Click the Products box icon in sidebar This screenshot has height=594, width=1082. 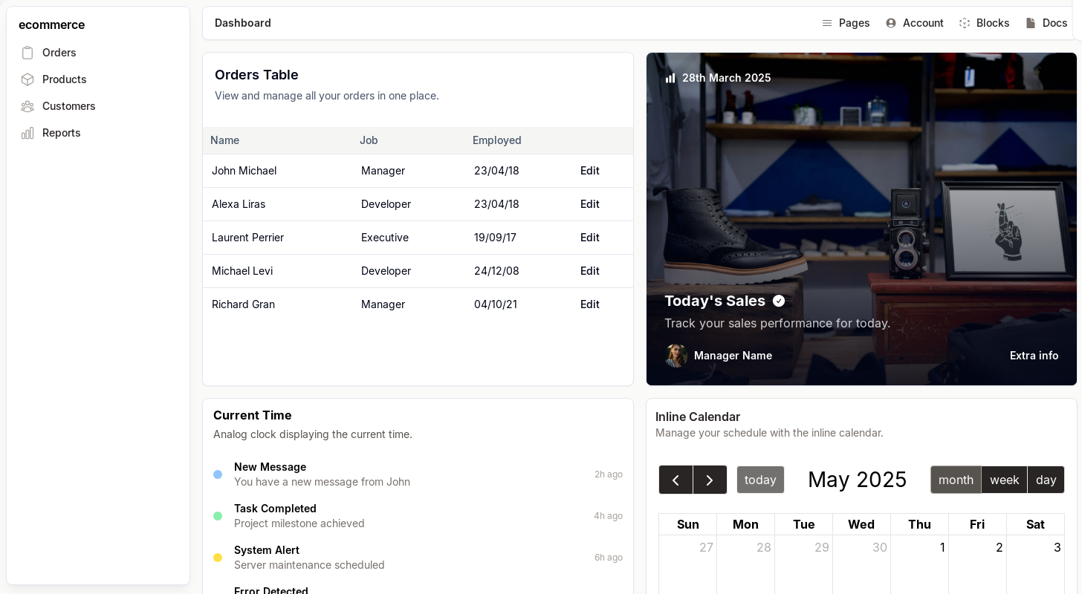[27, 79]
